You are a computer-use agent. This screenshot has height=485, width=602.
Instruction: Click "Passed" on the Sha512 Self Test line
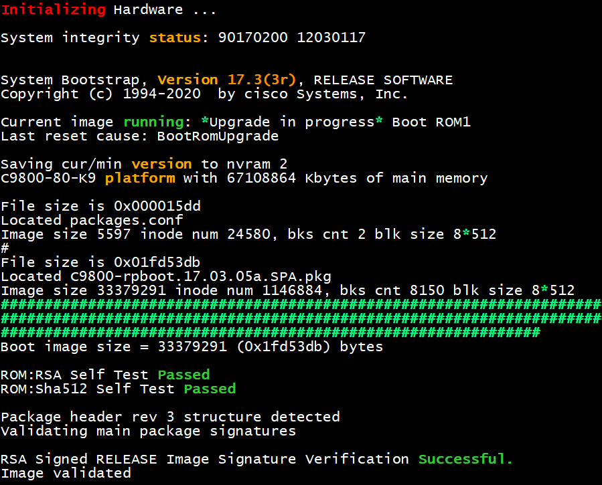210,389
